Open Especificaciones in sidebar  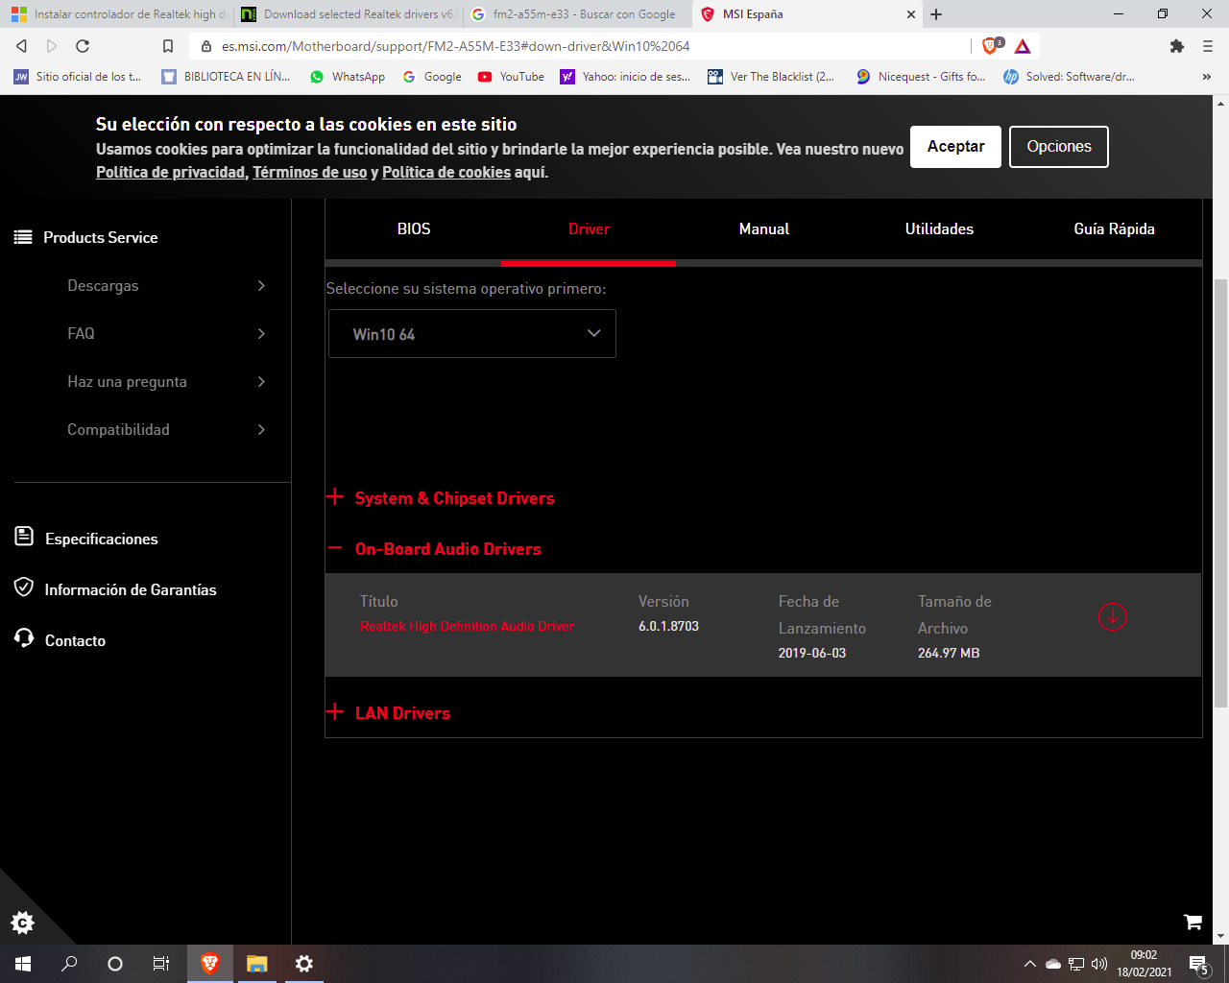(86, 539)
